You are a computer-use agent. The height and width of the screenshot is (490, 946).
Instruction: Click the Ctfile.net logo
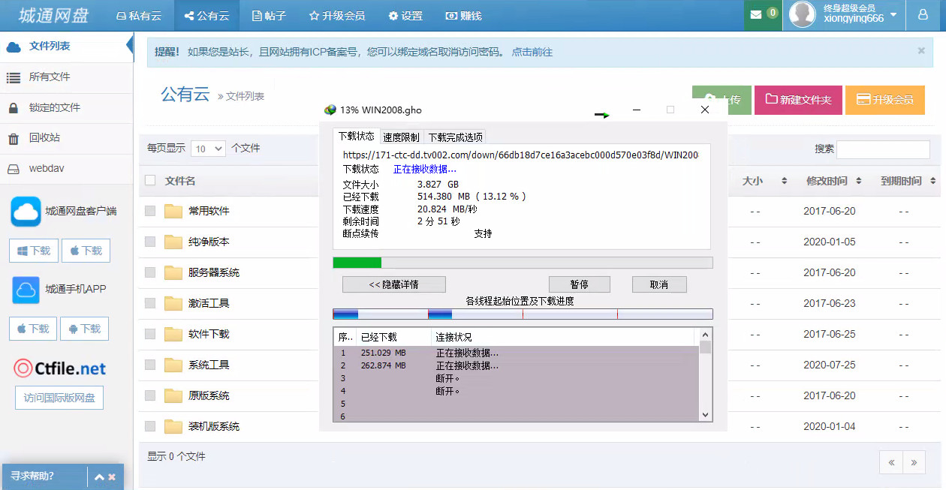point(60,368)
